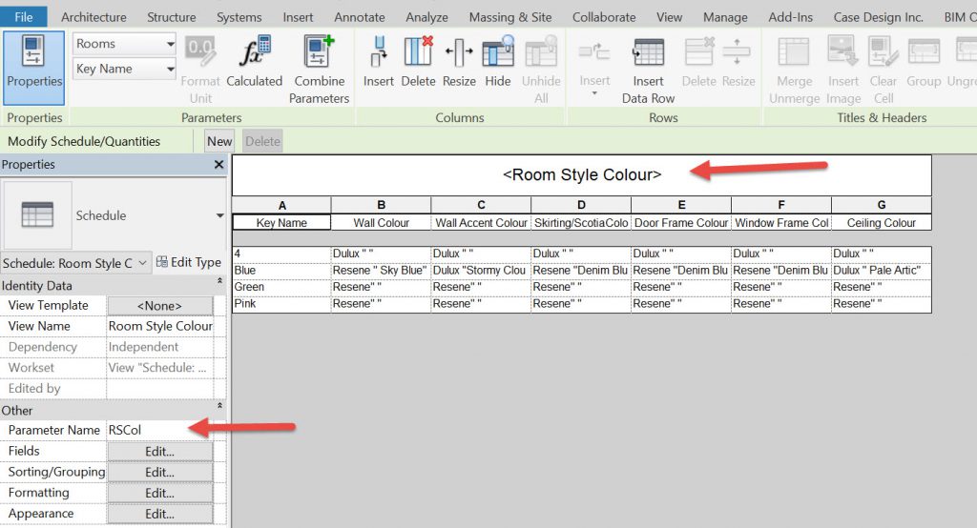Viewport: 977px width, 528px height.
Task: Click the New button in options bar
Action: 219,141
